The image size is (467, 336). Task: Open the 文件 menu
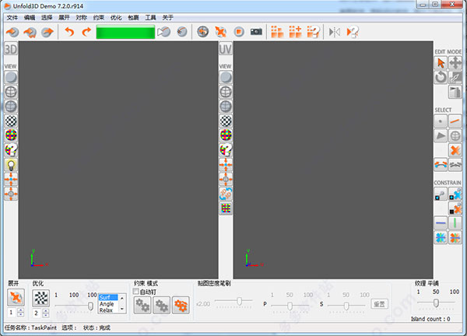tap(12, 18)
